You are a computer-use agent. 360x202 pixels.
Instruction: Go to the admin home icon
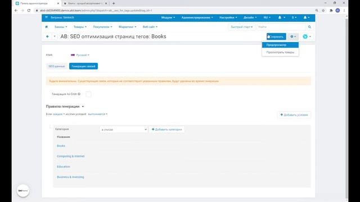coord(46,27)
